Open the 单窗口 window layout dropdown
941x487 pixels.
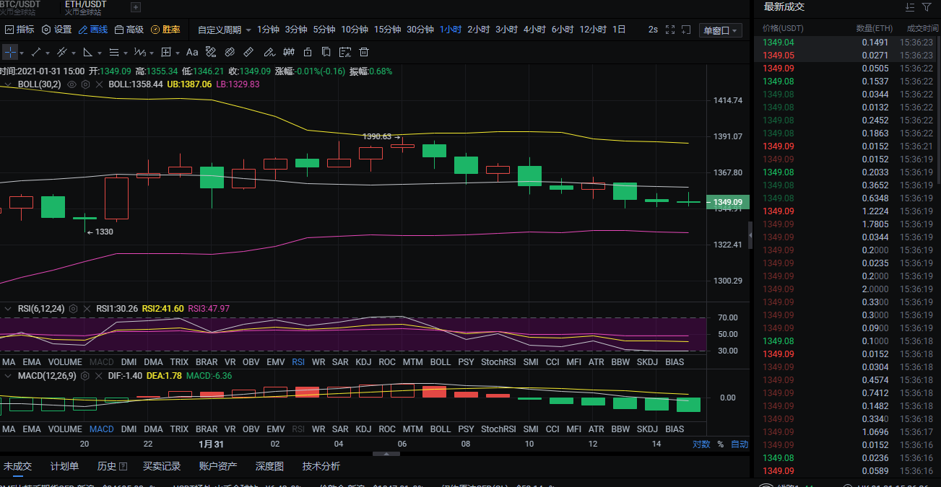[721, 30]
